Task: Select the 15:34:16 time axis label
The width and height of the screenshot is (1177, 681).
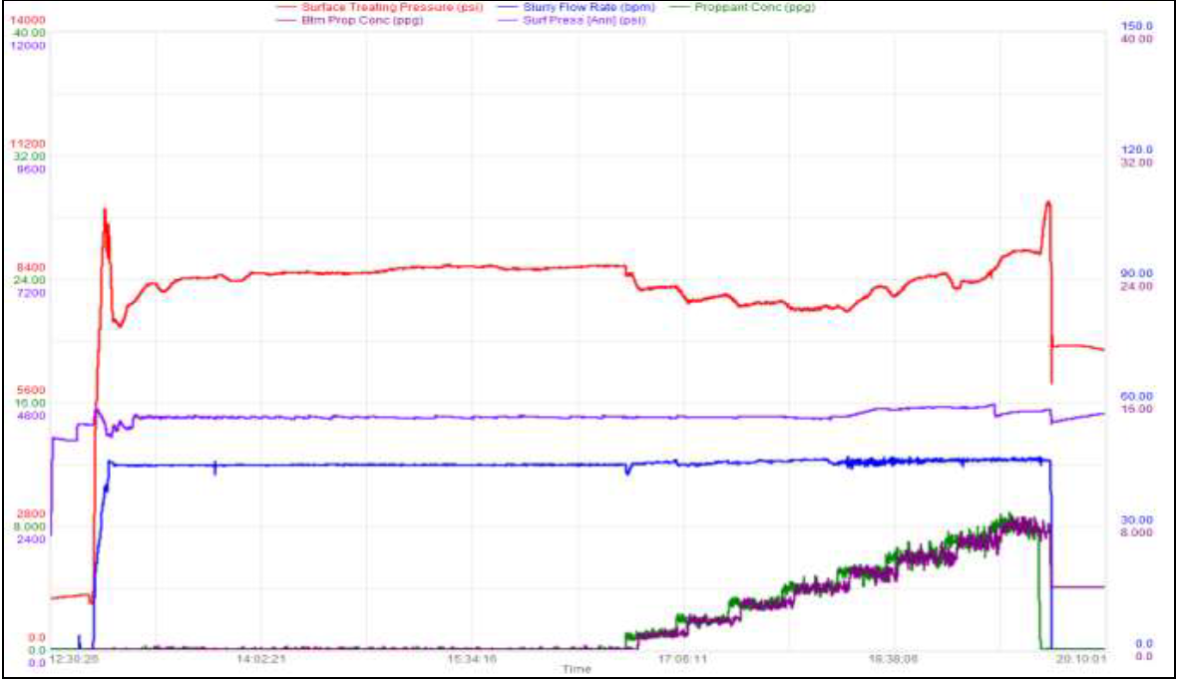Action: click(473, 659)
